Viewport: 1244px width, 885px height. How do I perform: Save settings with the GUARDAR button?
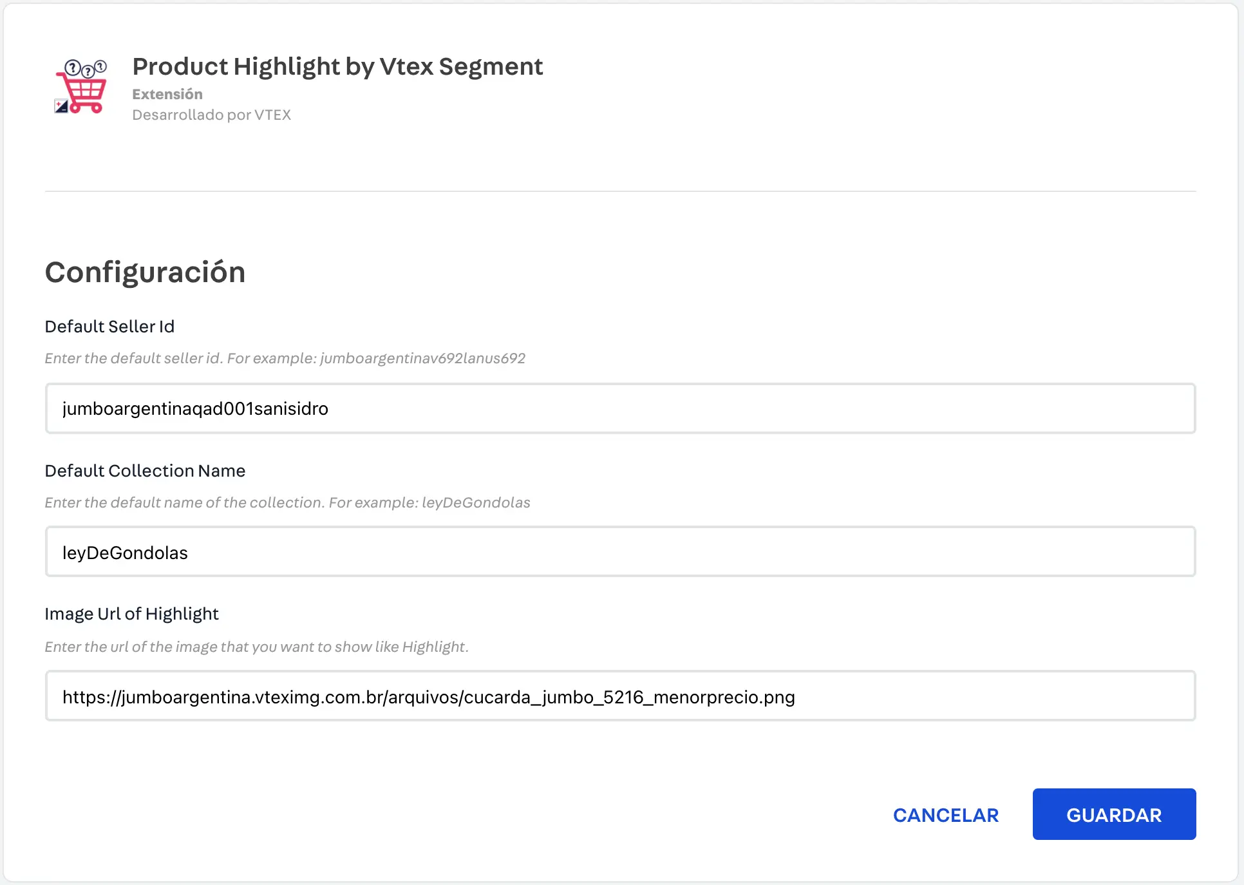click(x=1113, y=814)
